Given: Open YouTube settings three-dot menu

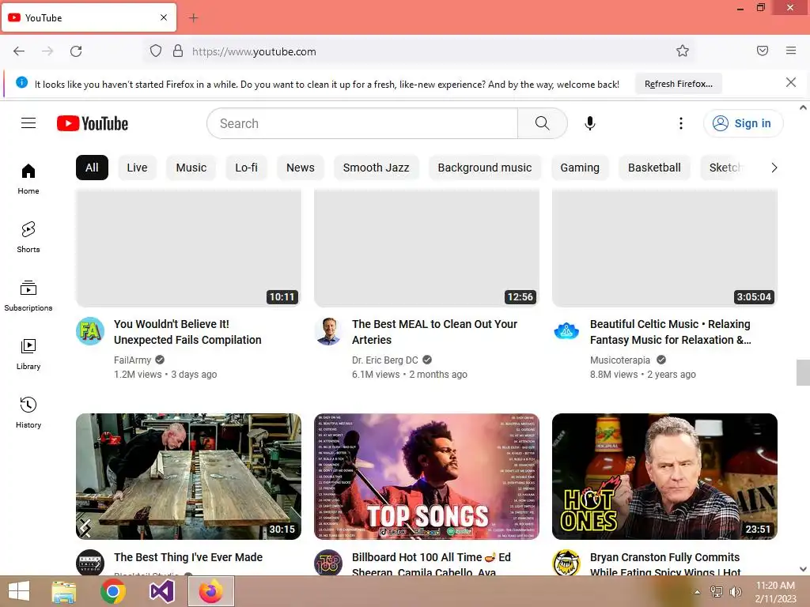Looking at the screenshot, I should tap(680, 123).
